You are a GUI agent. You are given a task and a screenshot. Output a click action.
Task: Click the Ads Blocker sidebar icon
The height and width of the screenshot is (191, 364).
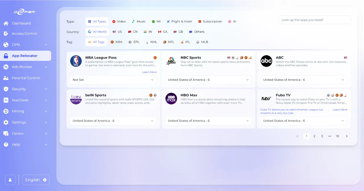(6, 67)
